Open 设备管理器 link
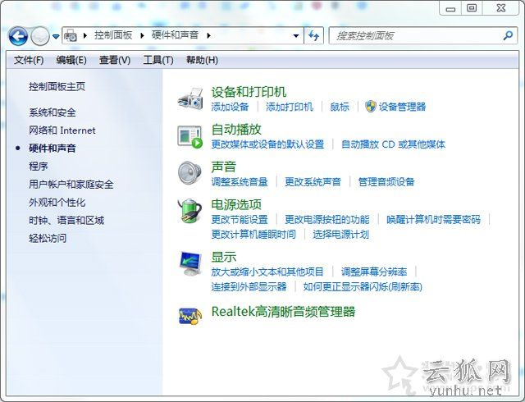The height and width of the screenshot is (402, 525). tap(402, 107)
